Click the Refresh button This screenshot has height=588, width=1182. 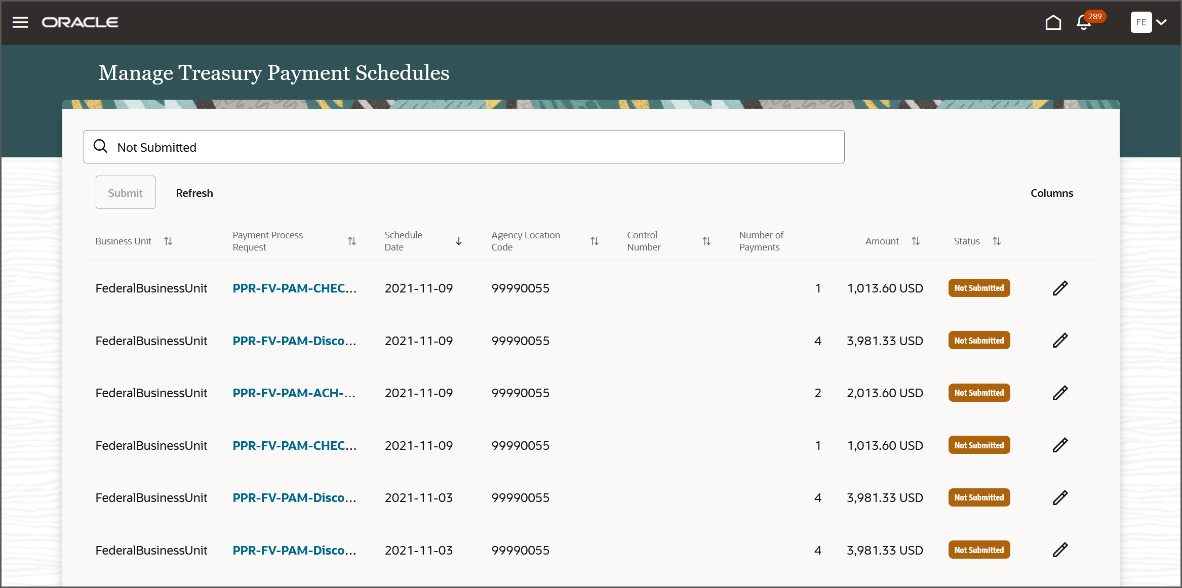point(194,193)
